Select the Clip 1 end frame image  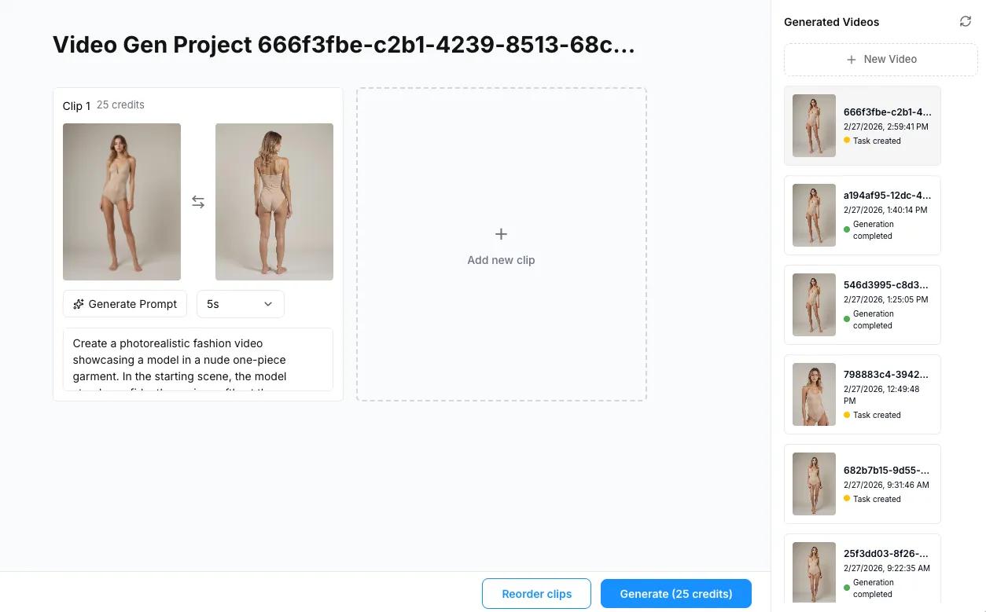pyautogui.click(x=274, y=202)
